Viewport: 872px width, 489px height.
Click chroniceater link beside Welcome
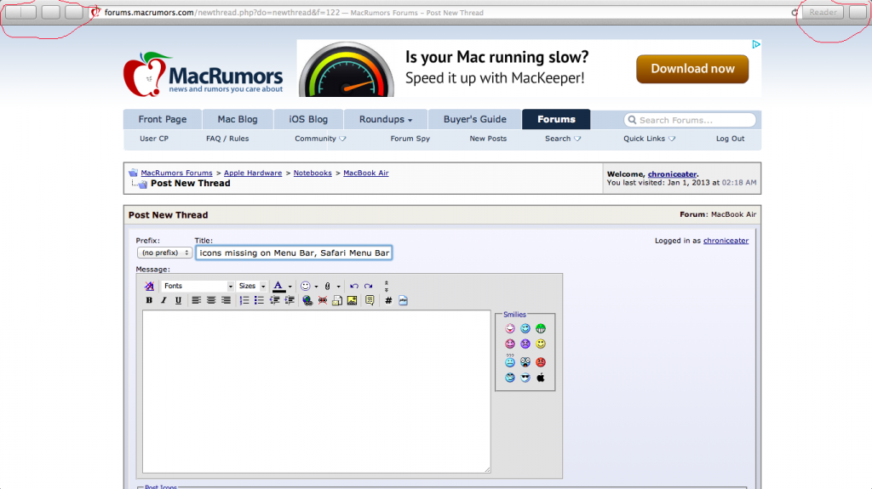[672, 174]
